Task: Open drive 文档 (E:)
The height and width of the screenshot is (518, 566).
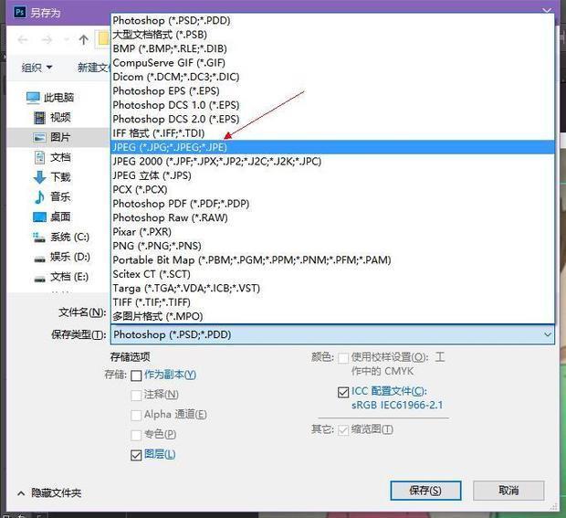Action: pyautogui.click(x=61, y=277)
